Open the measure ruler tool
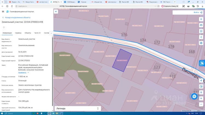 (x=201, y=25)
